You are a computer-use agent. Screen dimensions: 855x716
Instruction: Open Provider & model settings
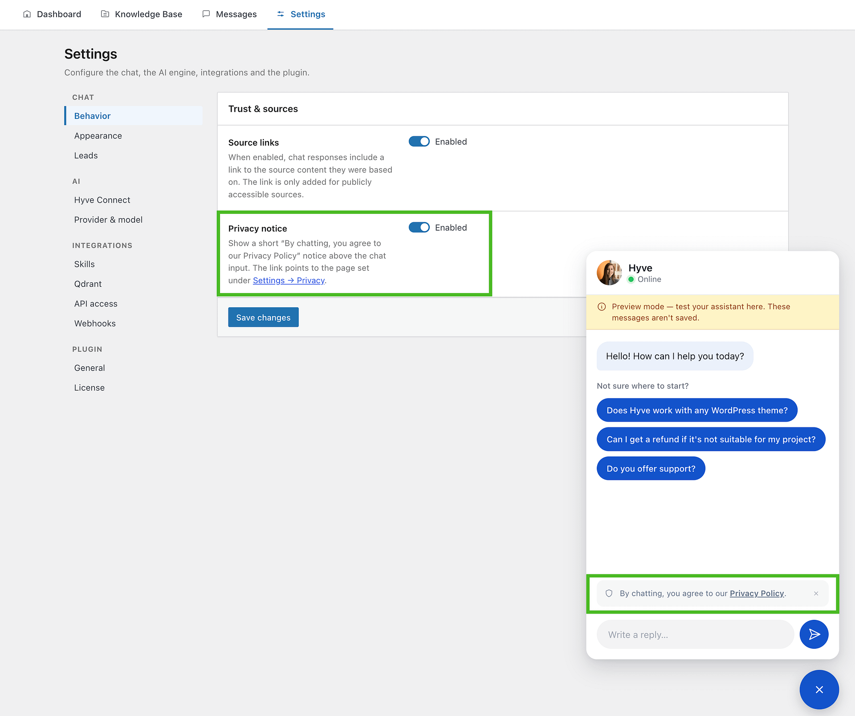(108, 220)
